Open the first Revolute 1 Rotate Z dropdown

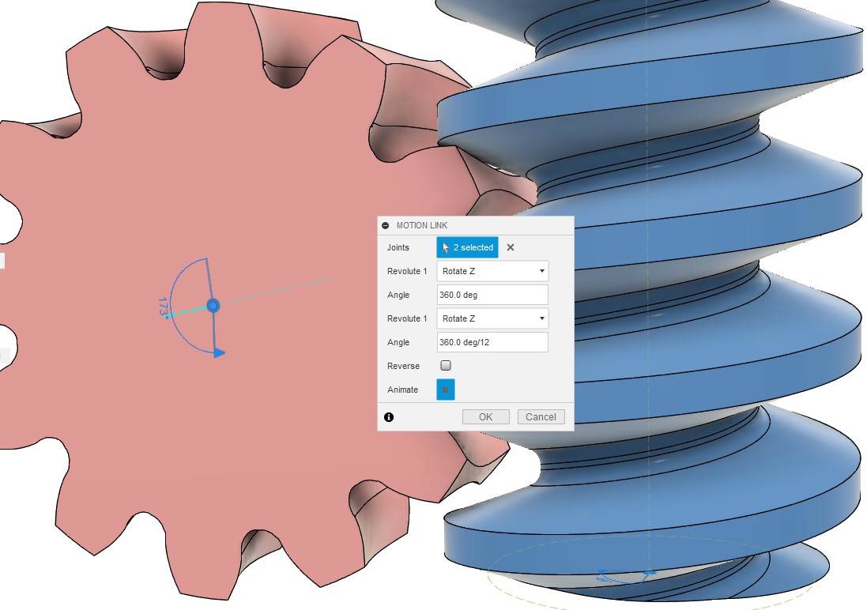pos(492,271)
